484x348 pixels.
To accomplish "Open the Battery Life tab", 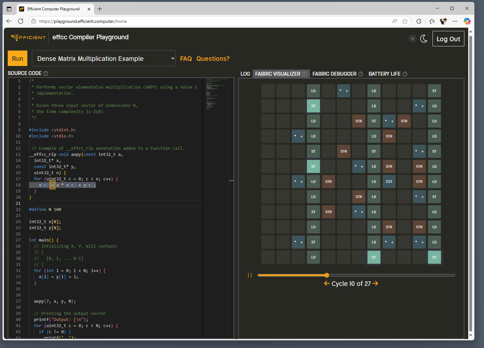I will pyautogui.click(x=384, y=74).
